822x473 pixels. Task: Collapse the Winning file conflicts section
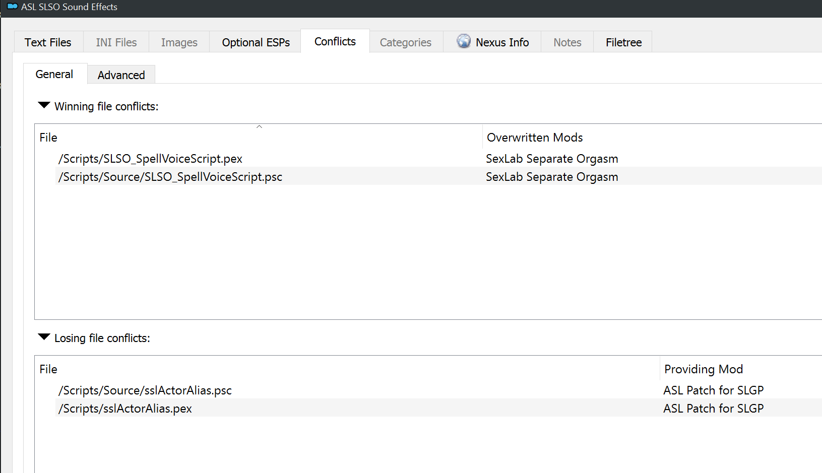[44, 105]
